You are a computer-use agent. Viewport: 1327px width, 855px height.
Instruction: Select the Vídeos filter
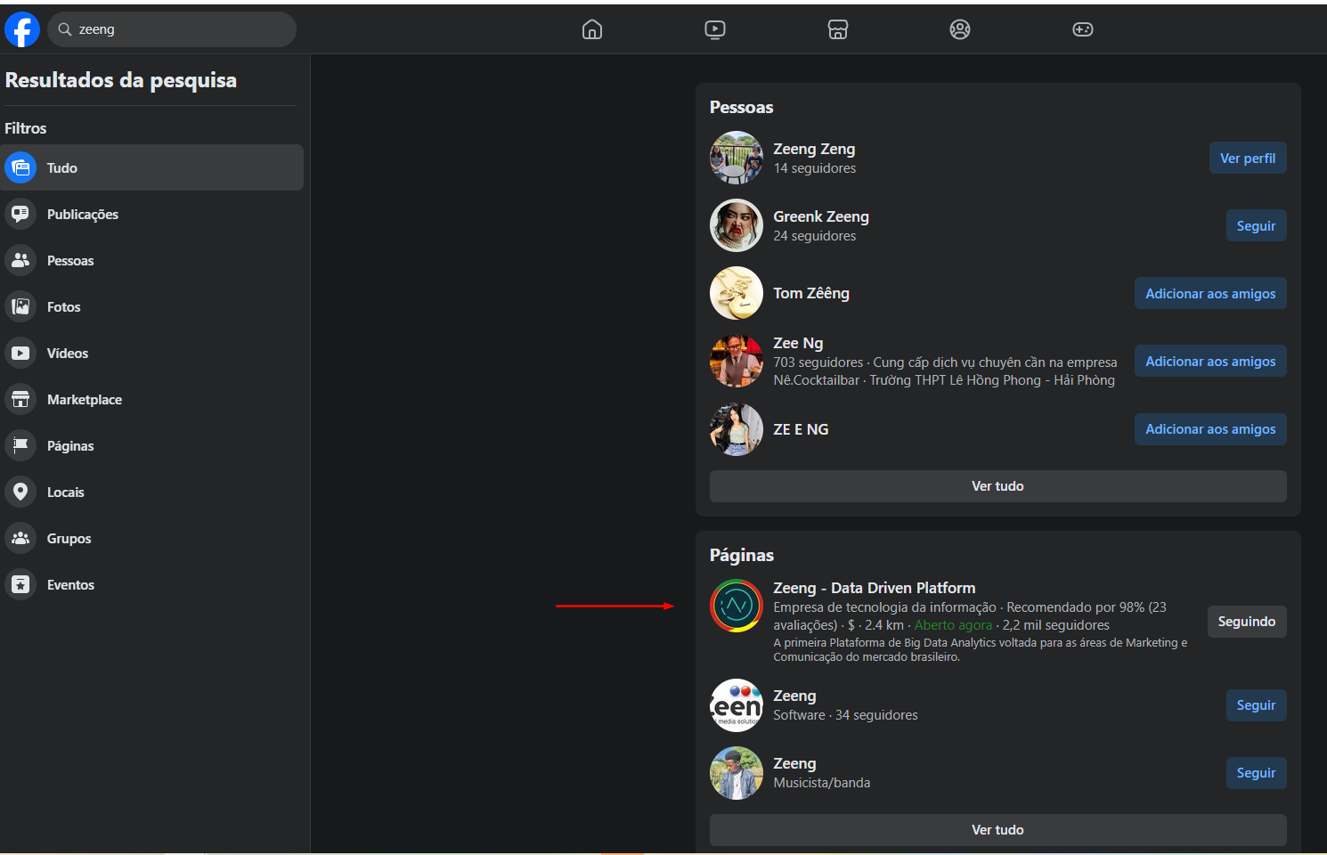[x=68, y=354]
